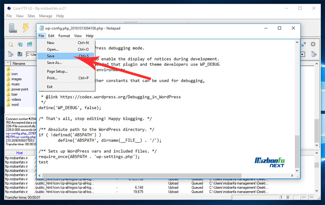Maximize the Notepad window

coord(279,28)
